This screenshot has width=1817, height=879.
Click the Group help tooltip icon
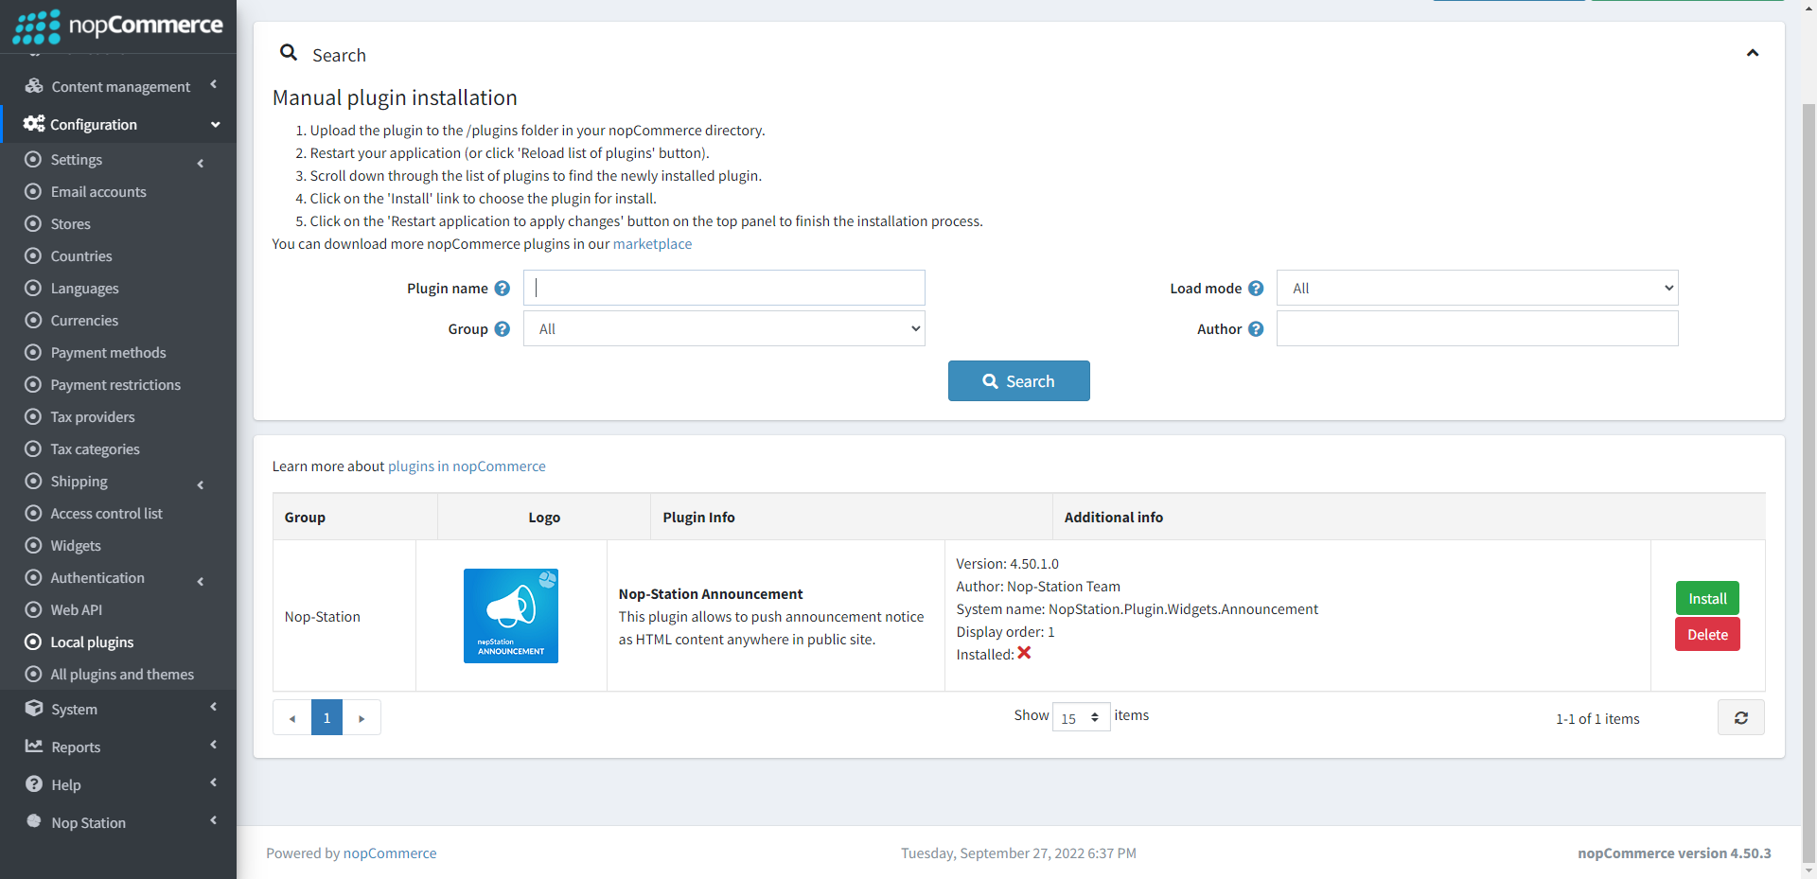click(x=503, y=329)
